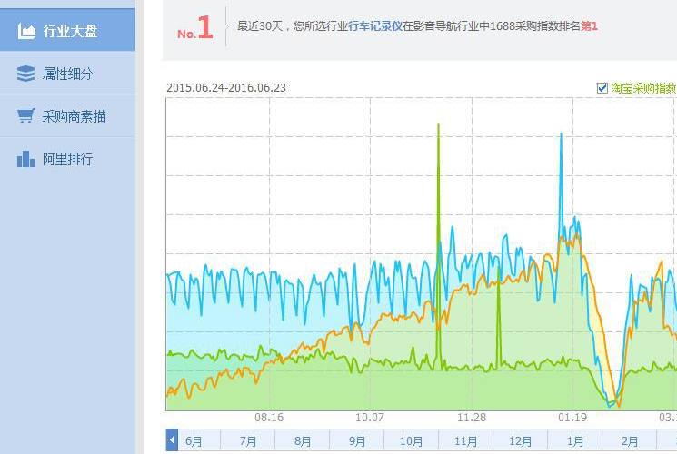Select 11月 on the month timeline
This screenshot has height=454, width=677.
coord(465,441)
